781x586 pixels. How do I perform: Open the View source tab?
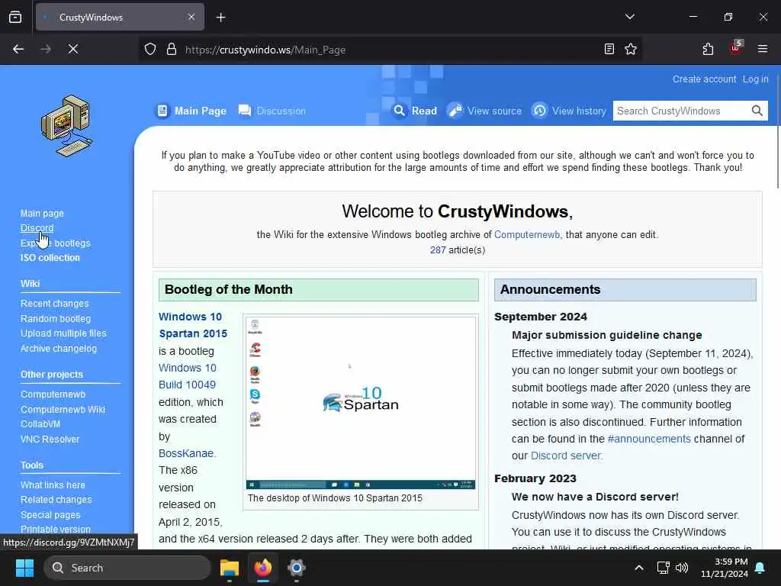coord(484,111)
